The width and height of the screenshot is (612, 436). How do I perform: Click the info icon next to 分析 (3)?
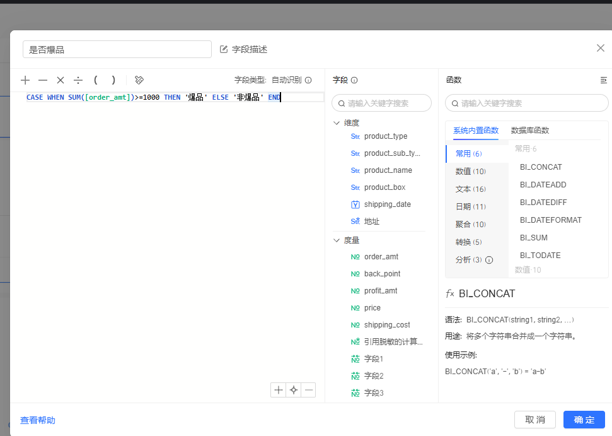pos(489,259)
